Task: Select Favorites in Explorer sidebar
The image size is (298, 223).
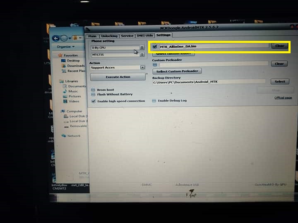Action: pyautogui.click(x=71, y=55)
